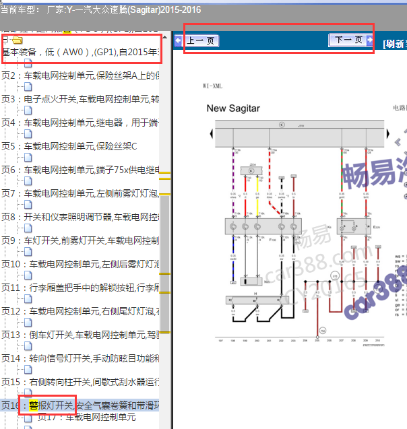Click document icon above 页3

point(28,87)
